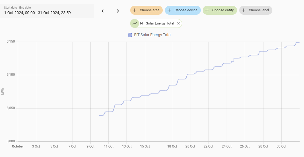The image size is (304, 157).
Task: Click the plus icon on Choose device
Action: (x=169, y=10)
